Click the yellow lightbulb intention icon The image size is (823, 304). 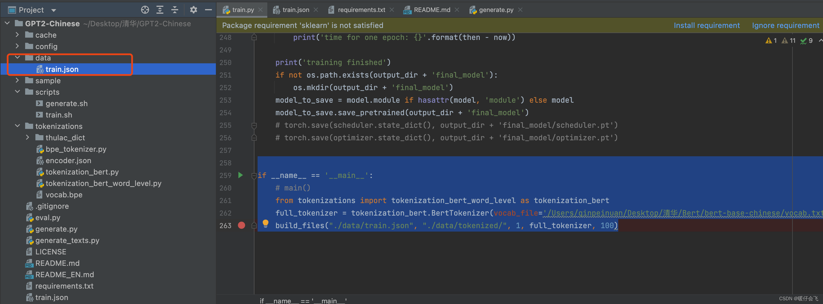coord(265,223)
